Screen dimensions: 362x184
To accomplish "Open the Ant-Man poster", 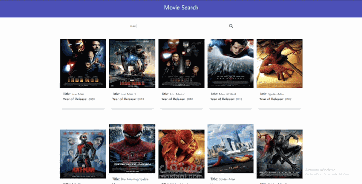I will pos(83,154).
